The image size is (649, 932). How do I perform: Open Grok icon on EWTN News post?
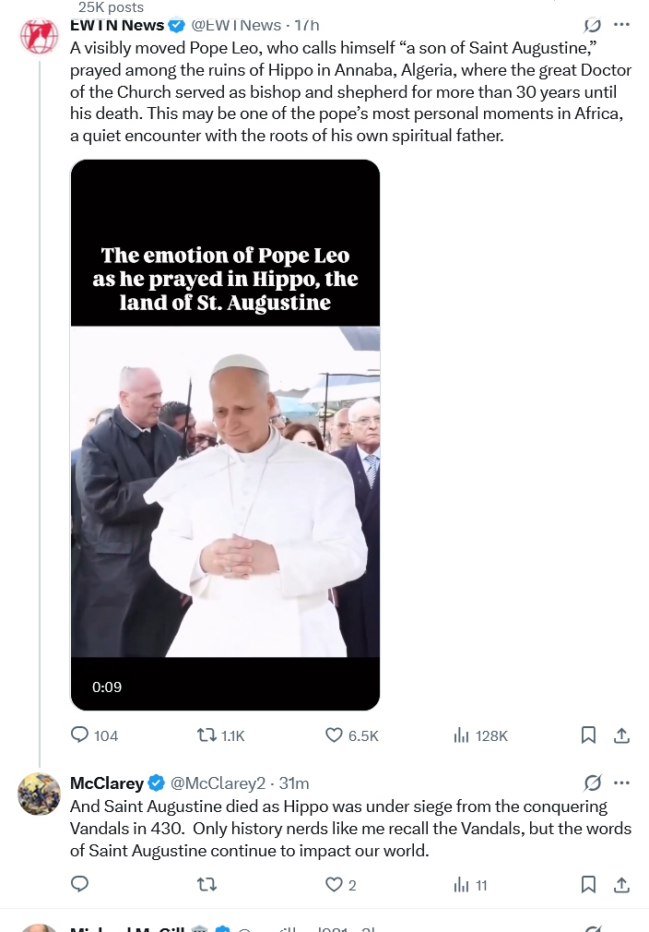[x=594, y=26]
